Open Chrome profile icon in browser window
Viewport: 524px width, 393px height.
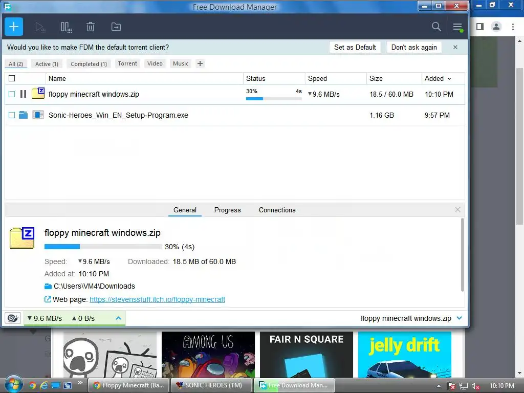(496, 27)
